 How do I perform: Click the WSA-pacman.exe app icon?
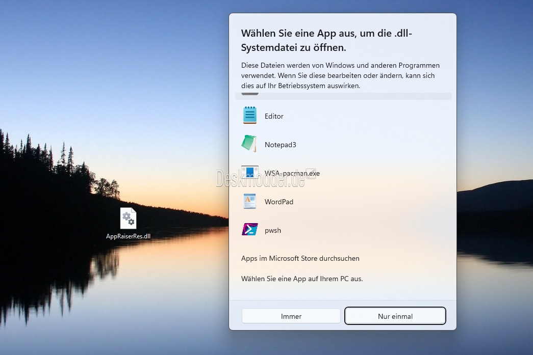point(250,173)
